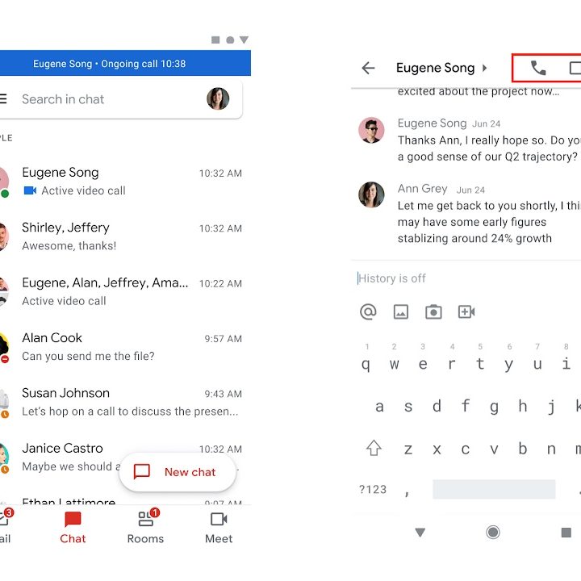Open the Eugene, Alan, Jeffrey group chat
Screen dimensions: 581x581
(125, 291)
